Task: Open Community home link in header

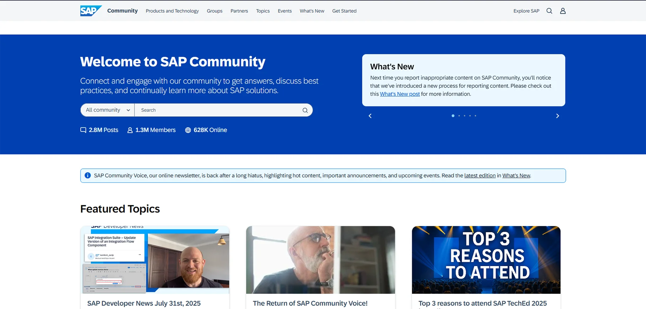Action: point(122,11)
